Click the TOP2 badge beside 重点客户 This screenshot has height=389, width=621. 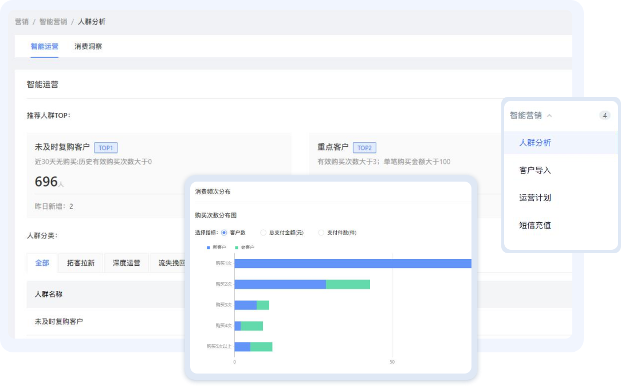point(364,147)
